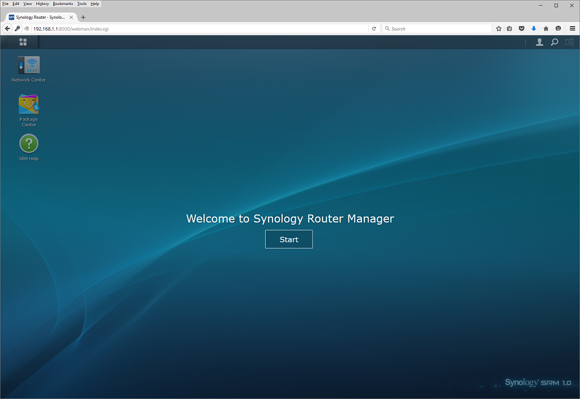Reload the page with the refresh icon
Screen dimensions: 580x399
click(x=374, y=28)
